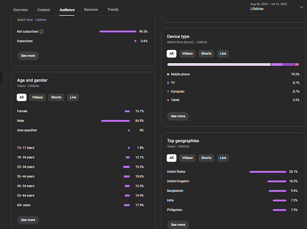Image resolution: width=307 pixels, height=229 pixels.
Task: Click the 45–54 years row
Action: [x=80, y=186]
